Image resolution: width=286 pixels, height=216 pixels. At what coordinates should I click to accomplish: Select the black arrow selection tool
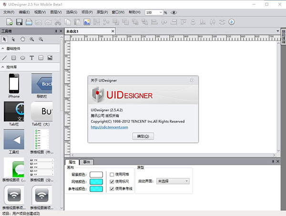click(4, 39)
